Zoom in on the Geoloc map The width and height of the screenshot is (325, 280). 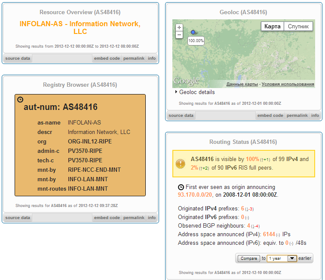[x=179, y=27]
